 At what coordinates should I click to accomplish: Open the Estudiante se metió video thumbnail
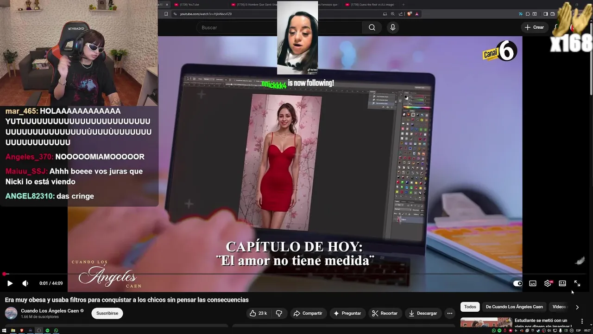[486, 322]
